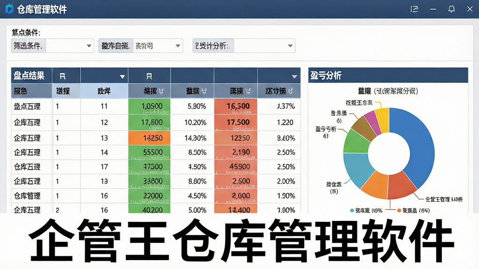Select the yellow donut segment
Screen dimensions: 479x269
click(383, 120)
